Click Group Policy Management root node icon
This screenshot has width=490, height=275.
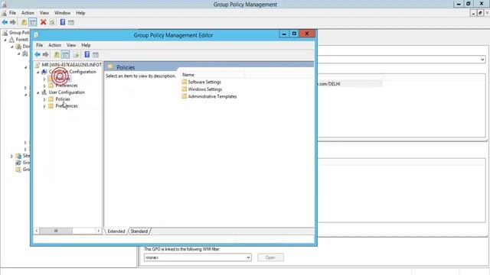click(5, 32)
